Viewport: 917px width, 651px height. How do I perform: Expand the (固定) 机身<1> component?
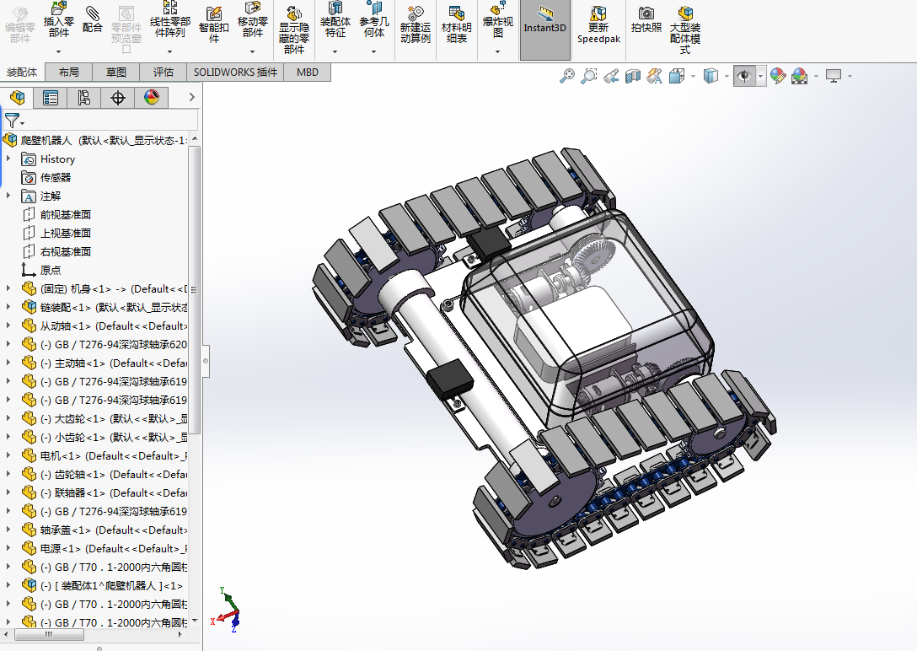8,288
